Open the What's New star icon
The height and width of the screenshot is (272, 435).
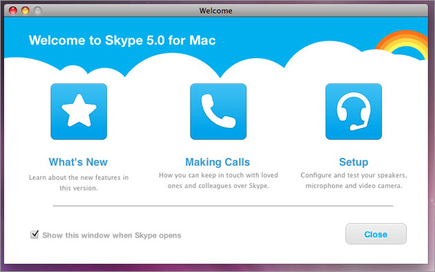(79, 112)
